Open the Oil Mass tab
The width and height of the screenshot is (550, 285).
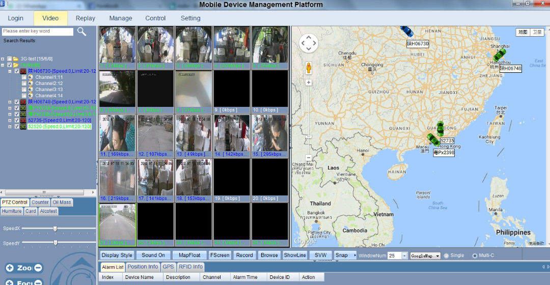click(62, 203)
